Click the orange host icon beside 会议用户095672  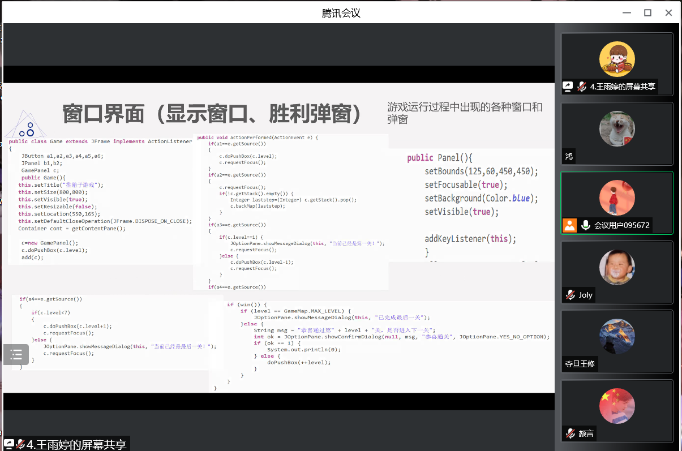[x=569, y=225]
